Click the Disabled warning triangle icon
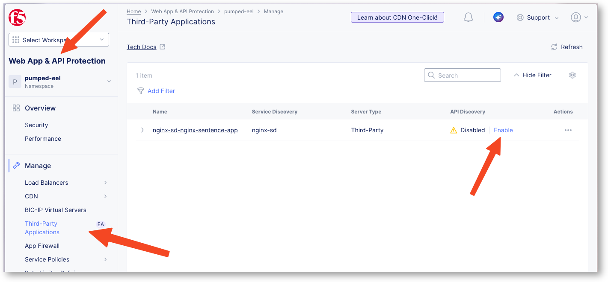Image resolution: width=608 pixels, height=282 pixels. click(x=454, y=130)
